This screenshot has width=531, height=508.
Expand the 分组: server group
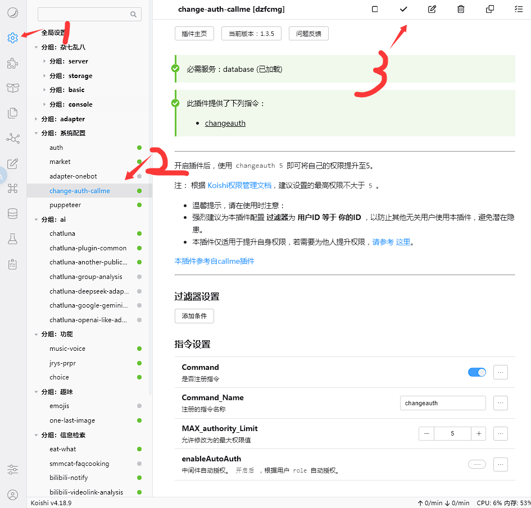click(x=44, y=61)
